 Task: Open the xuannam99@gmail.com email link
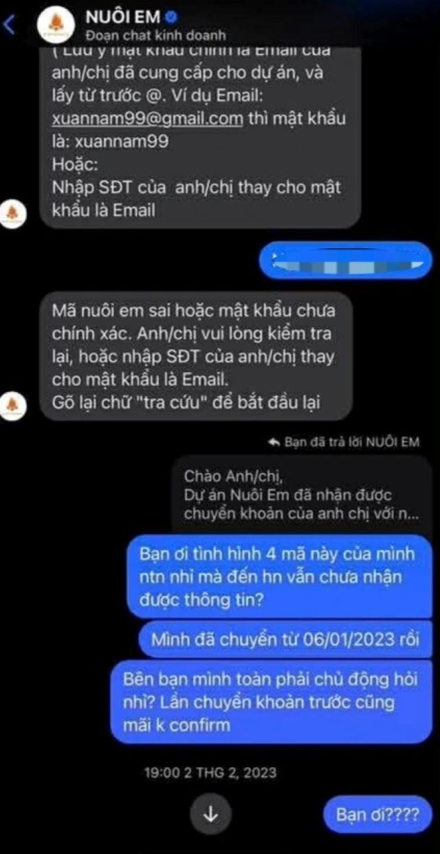147,118
